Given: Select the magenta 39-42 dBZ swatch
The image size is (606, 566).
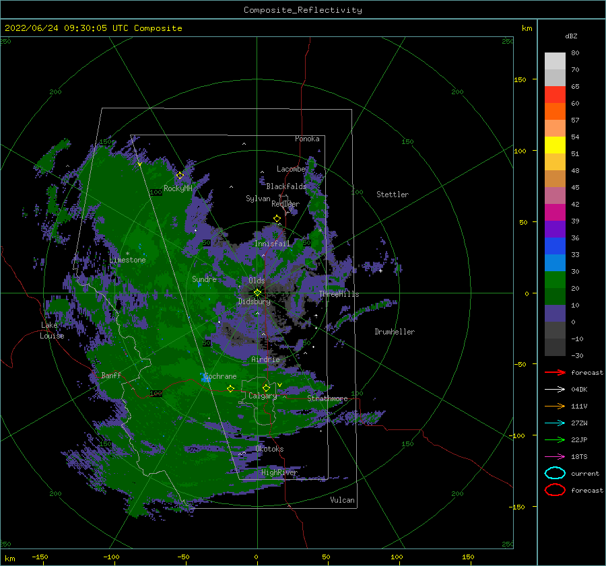Looking at the screenshot, I should pyautogui.click(x=555, y=212).
